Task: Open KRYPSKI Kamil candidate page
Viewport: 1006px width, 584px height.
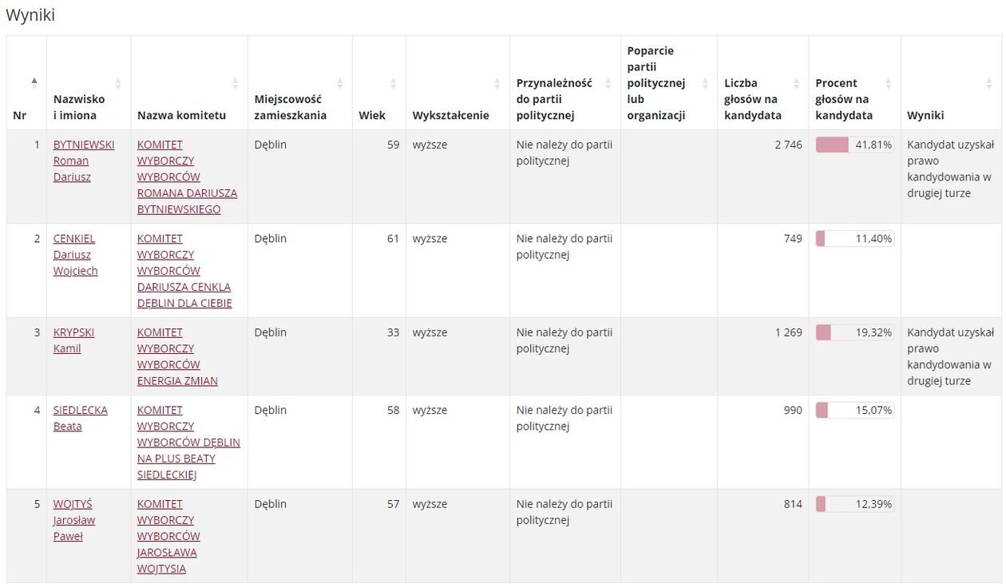Action: pyautogui.click(x=73, y=340)
